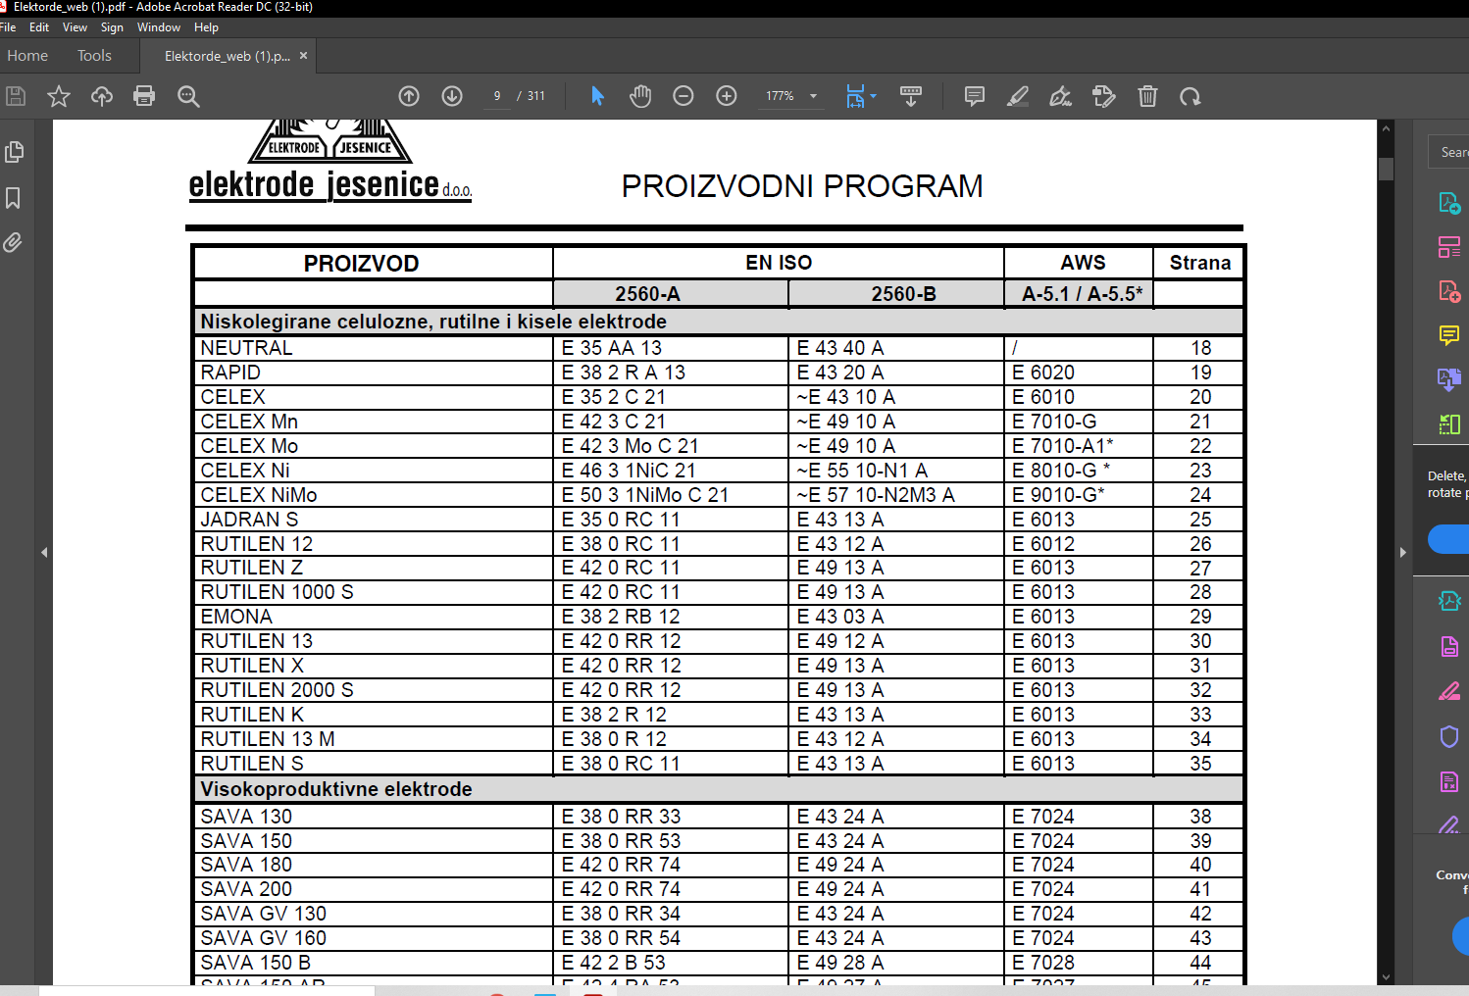This screenshot has height=996, width=1469.
Task: Go to the next page with the down arrow
Action: click(x=452, y=96)
